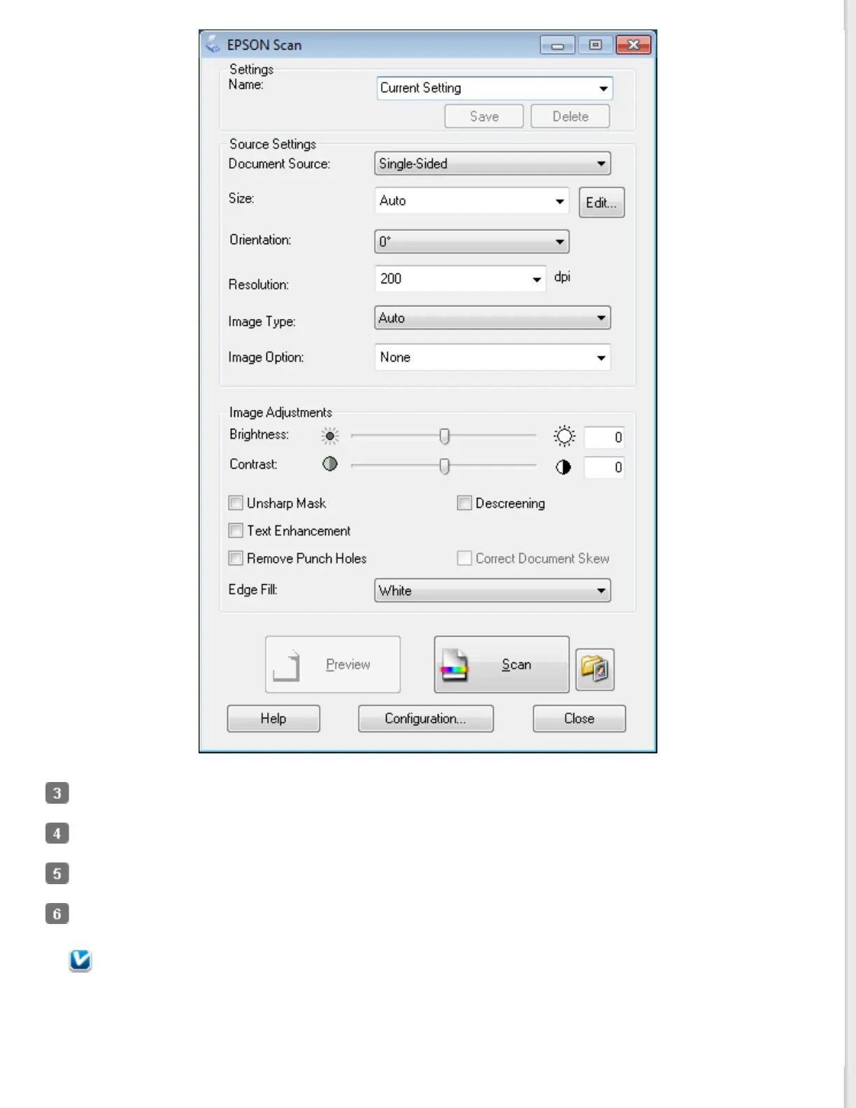856x1108 pixels.
Task: Click the Delete settings button
Action: [x=570, y=116]
